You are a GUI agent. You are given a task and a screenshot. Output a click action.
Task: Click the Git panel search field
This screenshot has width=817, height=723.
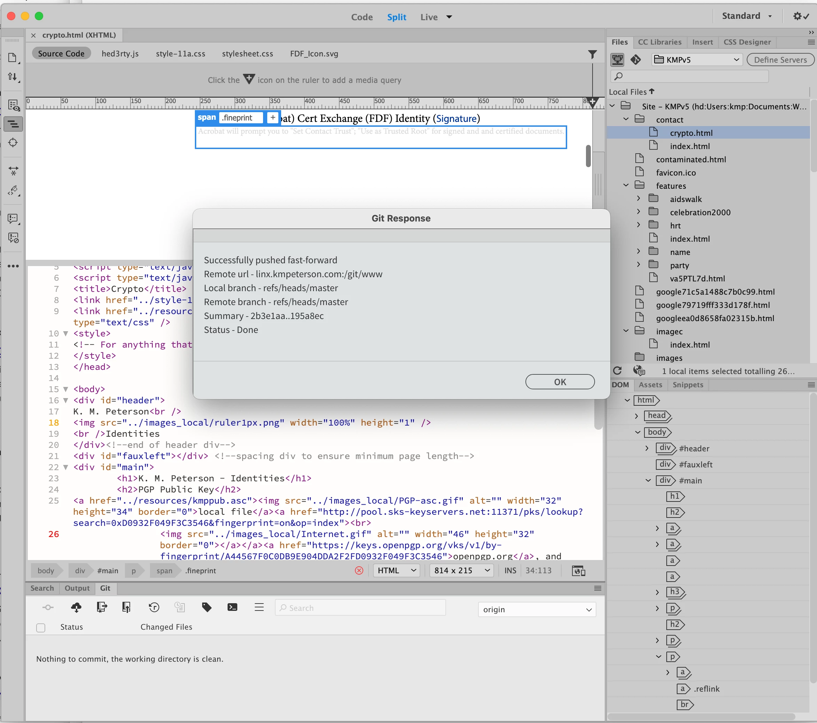pyautogui.click(x=360, y=607)
